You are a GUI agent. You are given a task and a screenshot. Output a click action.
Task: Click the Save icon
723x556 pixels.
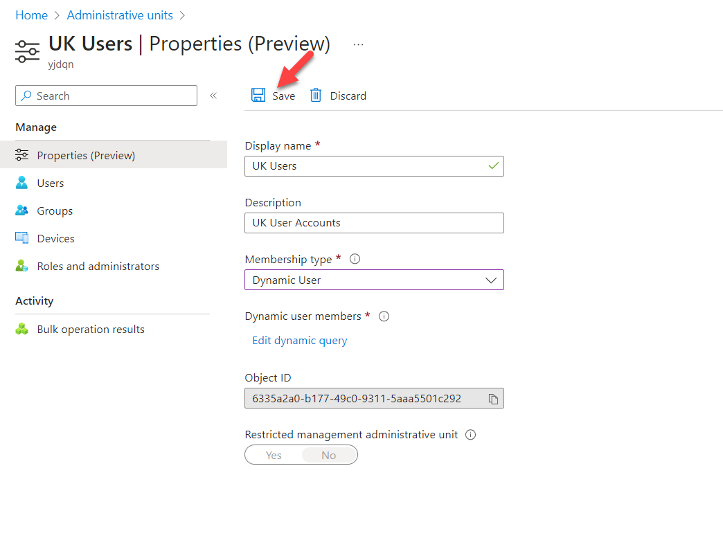point(258,95)
